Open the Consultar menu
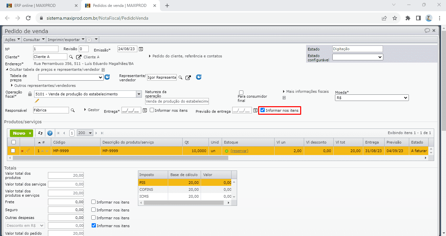 point(34,40)
